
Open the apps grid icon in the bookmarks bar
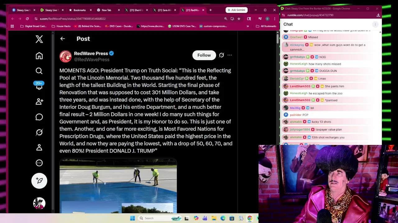(x=12, y=26)
